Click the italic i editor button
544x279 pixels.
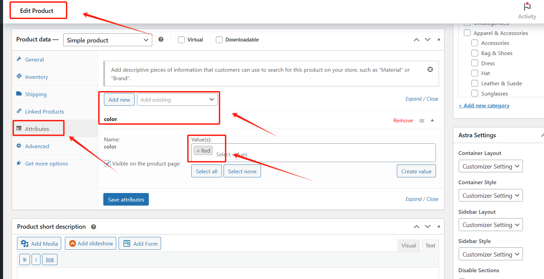[x=36, y=259]
